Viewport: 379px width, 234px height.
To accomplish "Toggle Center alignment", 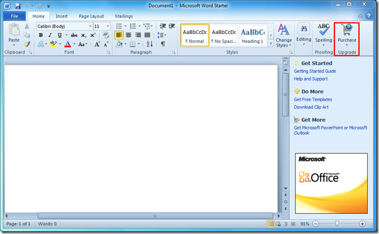I will click(x=129, y=35).
